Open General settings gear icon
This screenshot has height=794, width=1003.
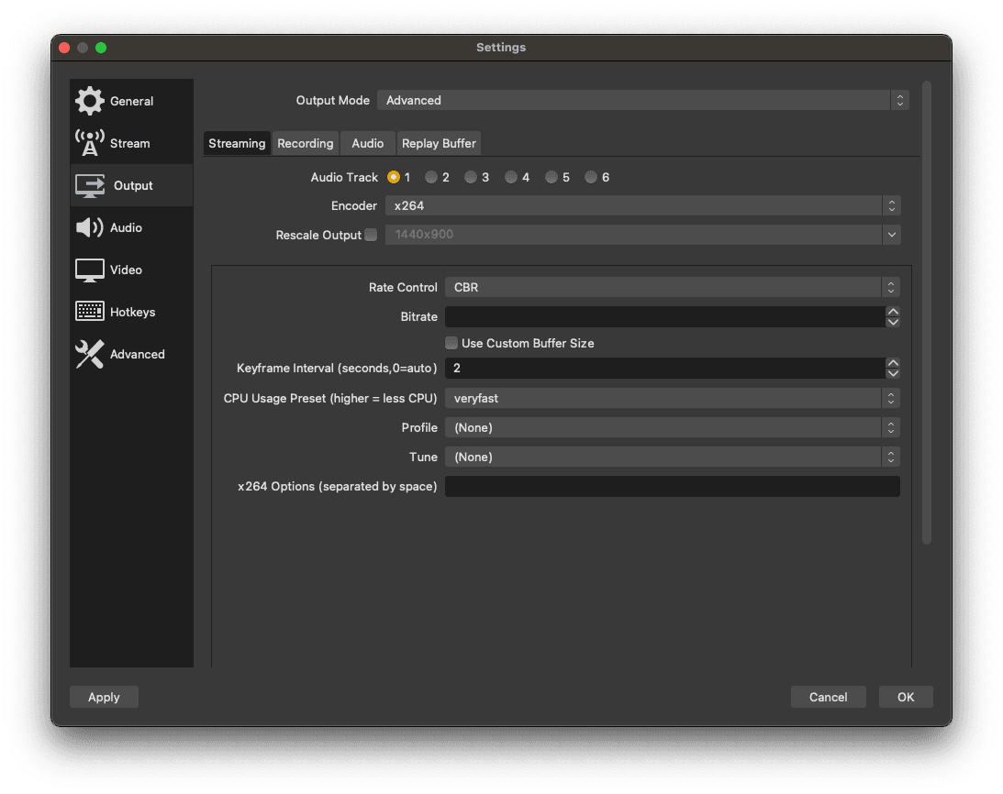(90, 100)
